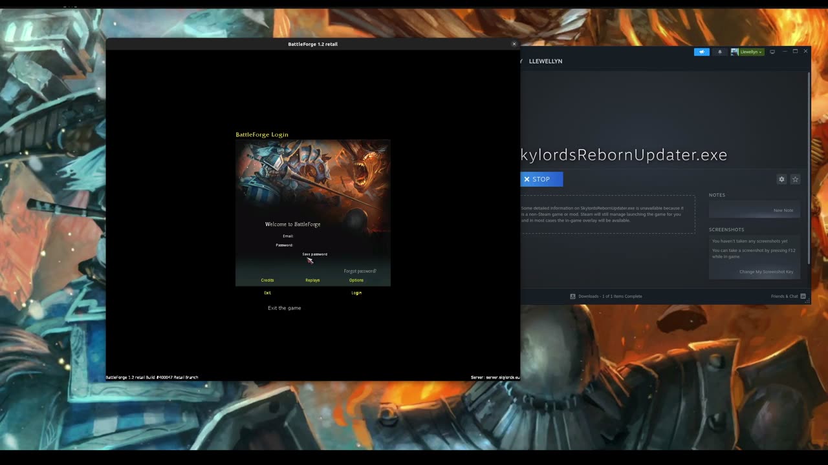The image size is (828, 465).
Task: Click the Login button
Action: (x=356, y=293)
